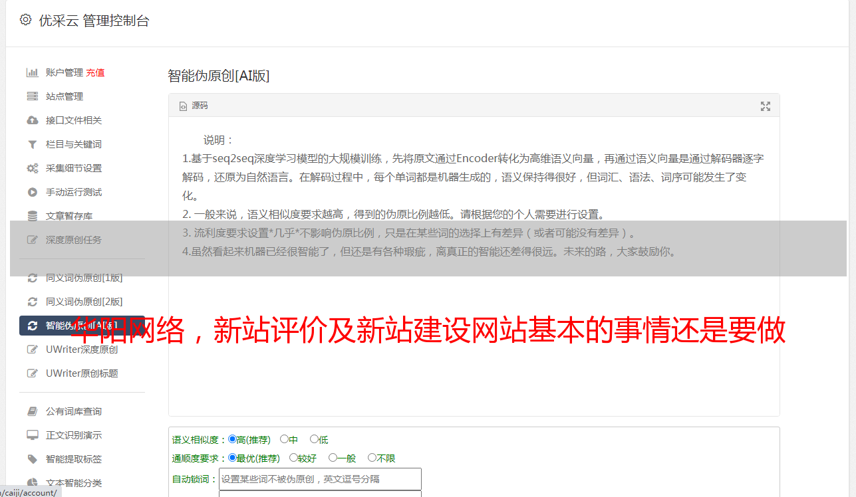Click the gear icon beside 优采云 管理控制台
856x497 pixels.
point(25,20)
